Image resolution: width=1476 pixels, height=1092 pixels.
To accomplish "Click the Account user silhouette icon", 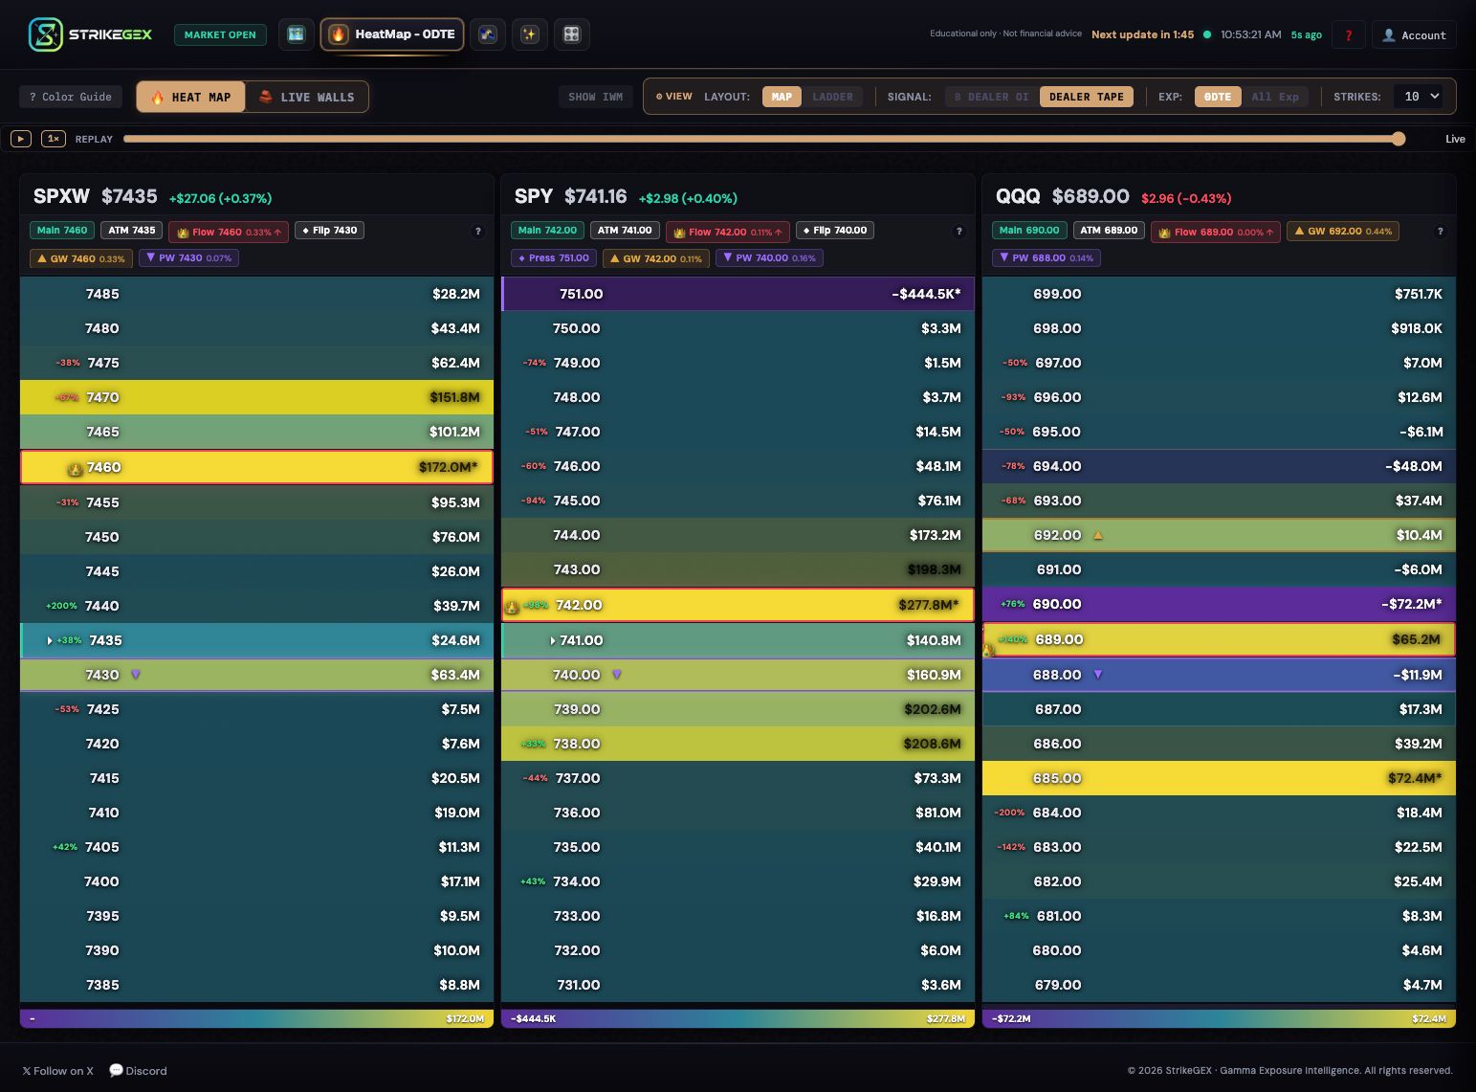I will pos(1389,35).
